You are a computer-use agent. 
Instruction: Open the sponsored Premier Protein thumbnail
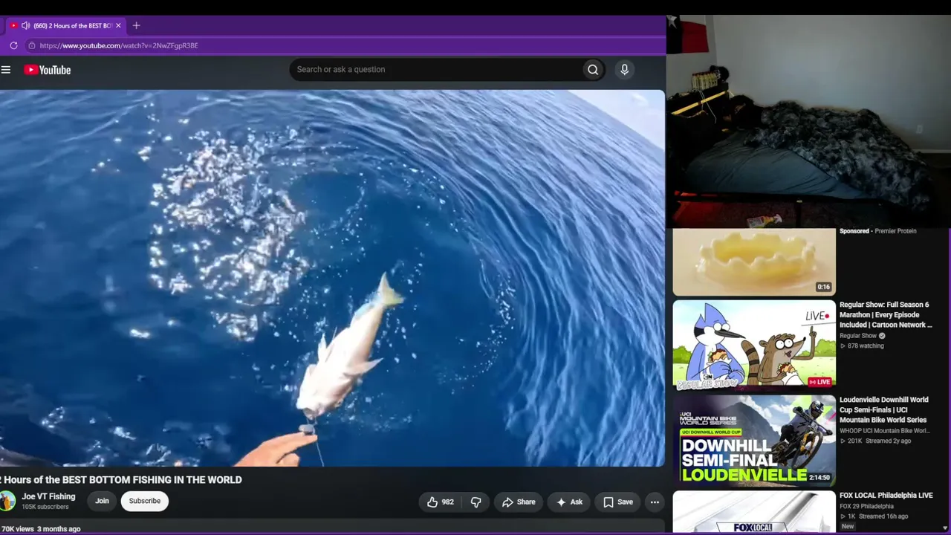754,262
